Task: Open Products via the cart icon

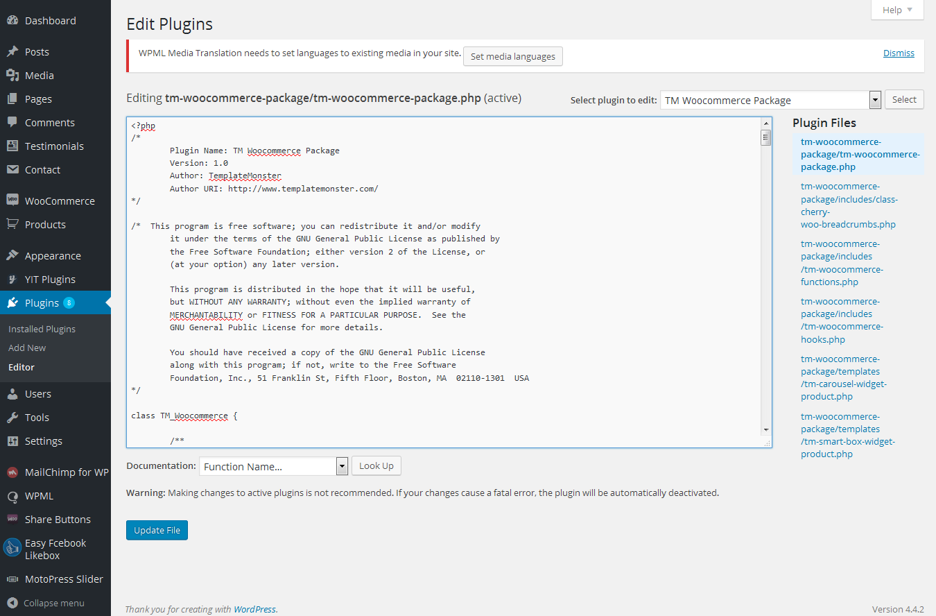Action: coord(12,225)
